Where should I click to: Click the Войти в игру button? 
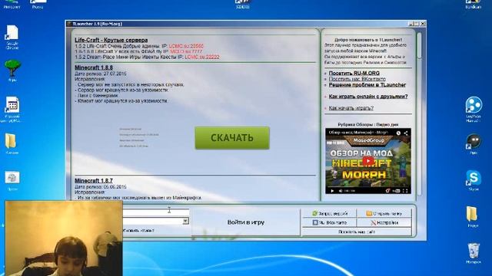pyautogui.click(x=246, y=222)
